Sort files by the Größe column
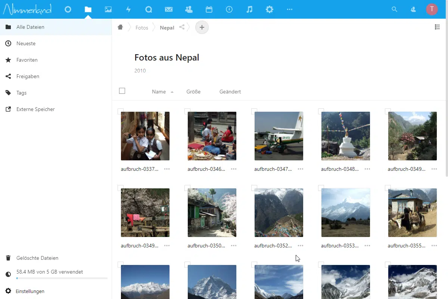 tap(193, 92)
